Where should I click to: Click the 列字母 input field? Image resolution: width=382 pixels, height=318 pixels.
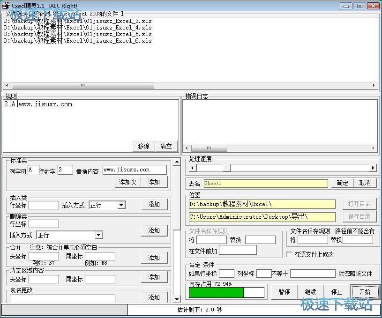tap(33, 170)
